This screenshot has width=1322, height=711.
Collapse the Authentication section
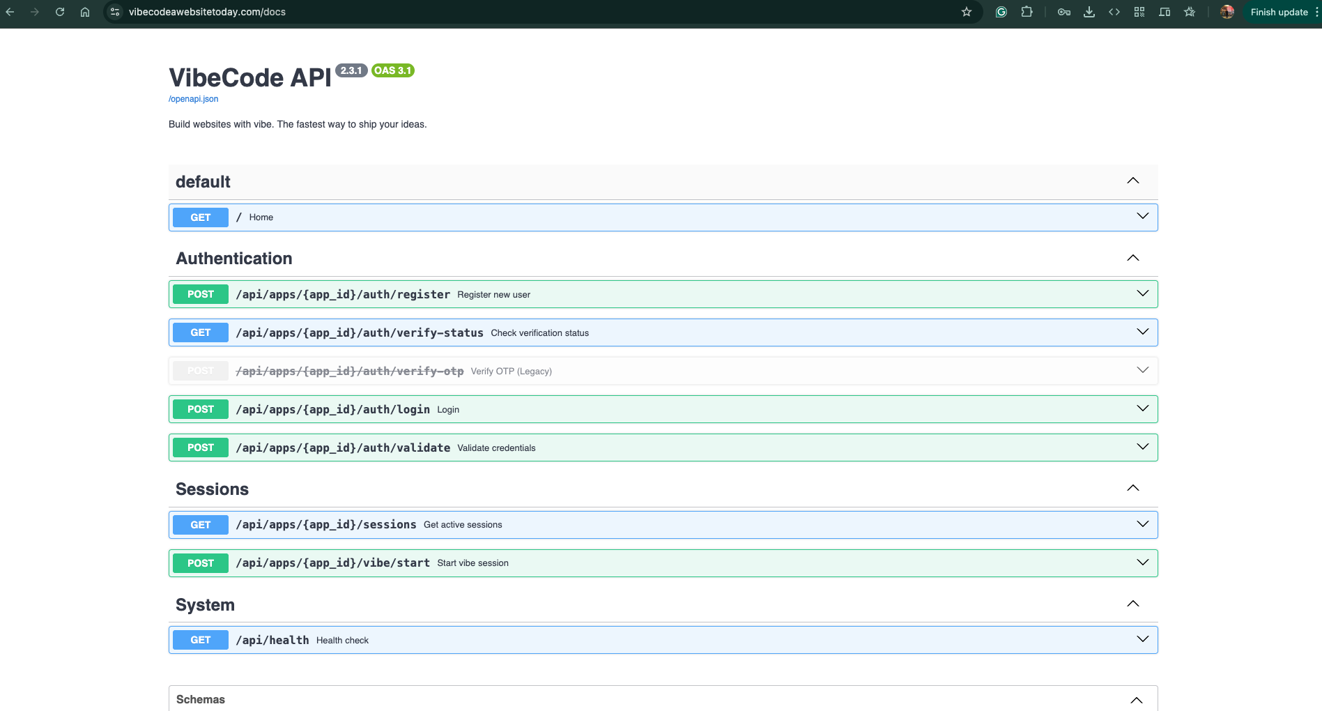point(1133,257)
